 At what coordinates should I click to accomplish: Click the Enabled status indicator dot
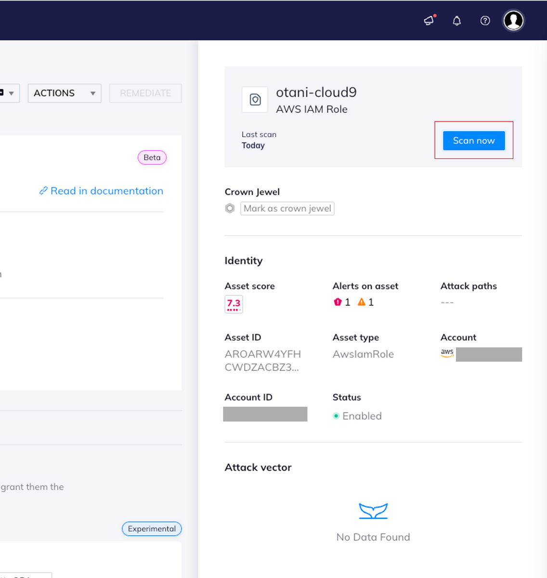click(336, 416)
